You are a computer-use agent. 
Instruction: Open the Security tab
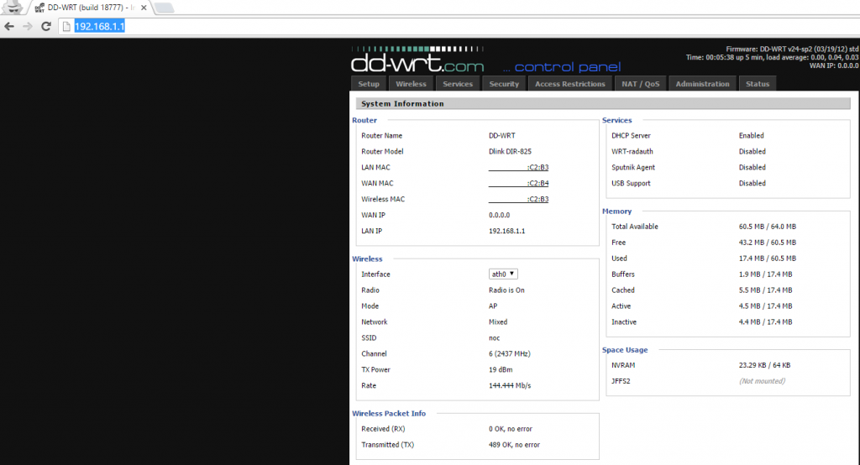(504, 84)
